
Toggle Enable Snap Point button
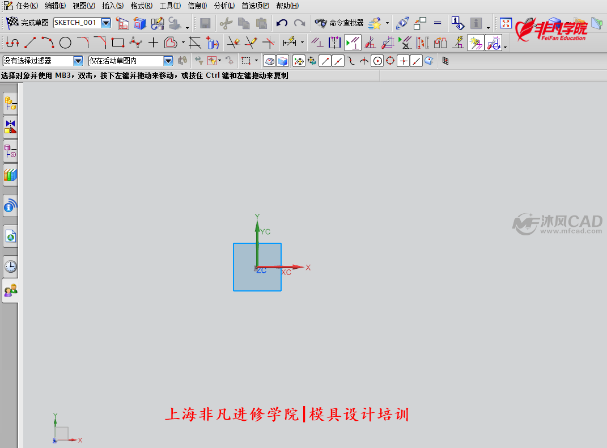click(299, 61)
